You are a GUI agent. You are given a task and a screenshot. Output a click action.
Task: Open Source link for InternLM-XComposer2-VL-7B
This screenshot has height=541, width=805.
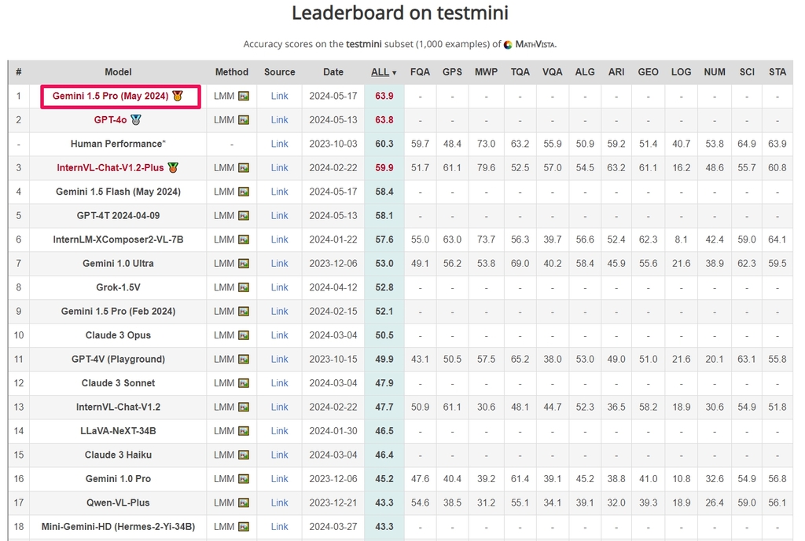(279, 239)
